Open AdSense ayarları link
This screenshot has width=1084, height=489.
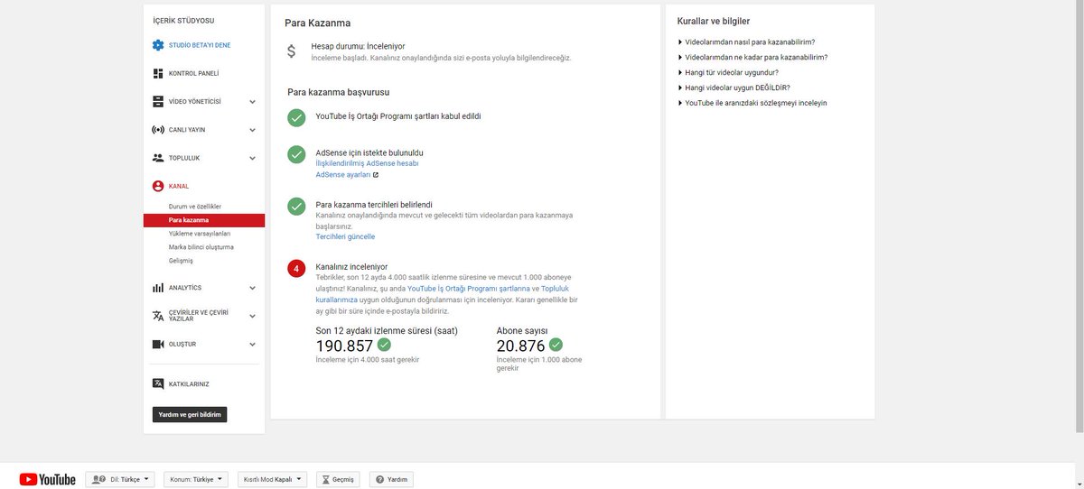343,175
